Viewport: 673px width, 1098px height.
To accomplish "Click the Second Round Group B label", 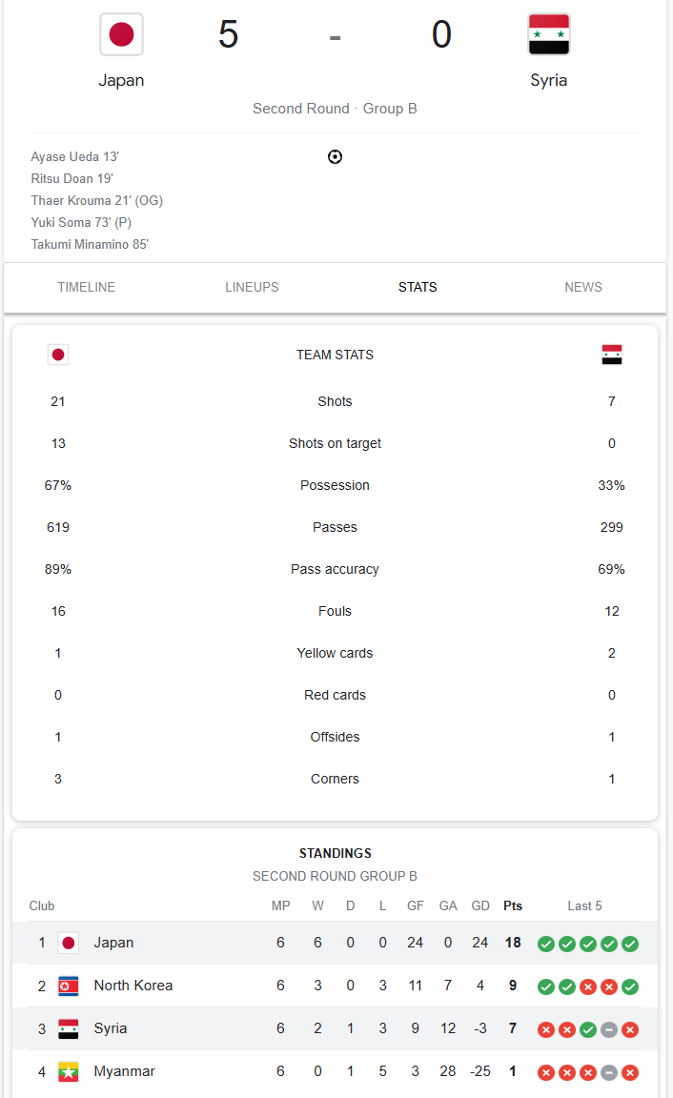I will pyautogui.click(x=335, y=109).
